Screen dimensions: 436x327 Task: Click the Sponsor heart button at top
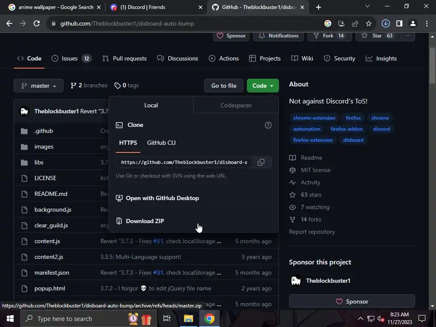[231, 36]
